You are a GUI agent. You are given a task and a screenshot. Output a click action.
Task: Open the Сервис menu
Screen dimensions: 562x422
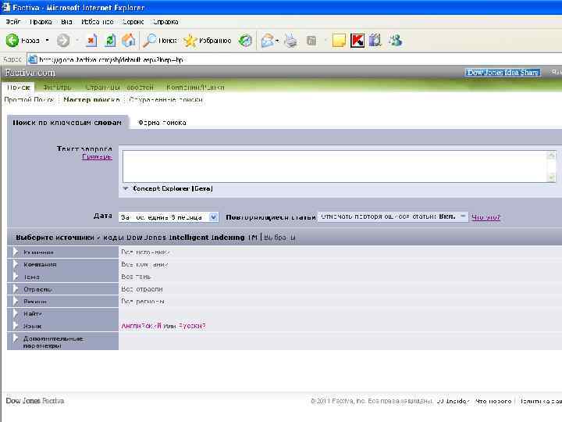point(133,22)
